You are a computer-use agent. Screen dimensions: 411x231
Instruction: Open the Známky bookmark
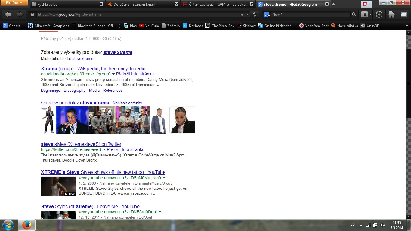click(x=171, y=26)
